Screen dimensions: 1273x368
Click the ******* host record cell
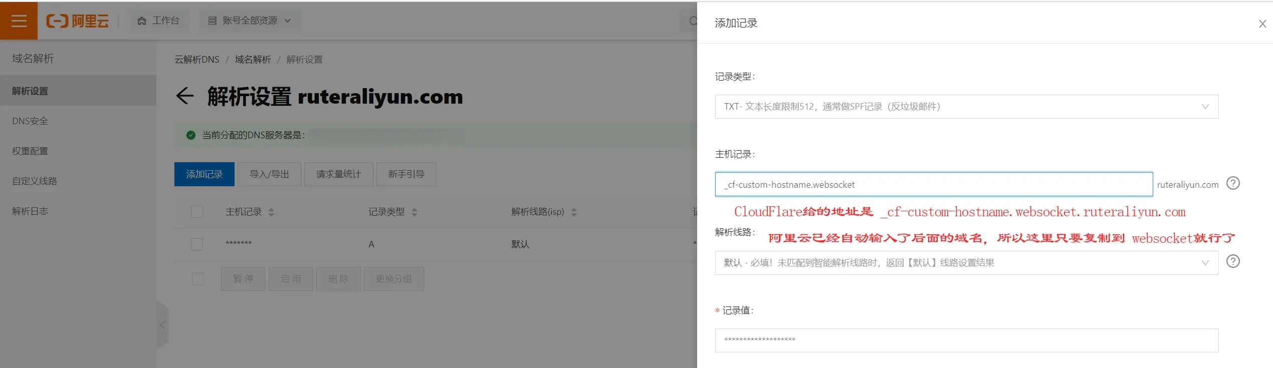239,244
